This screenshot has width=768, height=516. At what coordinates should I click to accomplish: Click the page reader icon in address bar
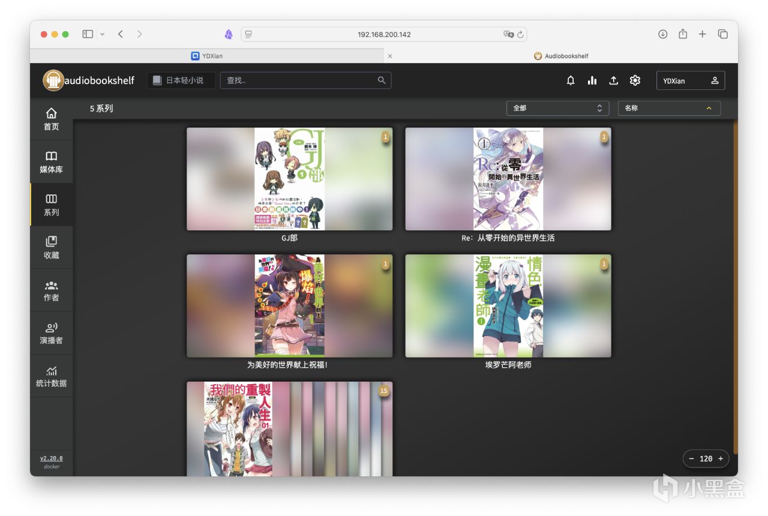pos(248,34)
